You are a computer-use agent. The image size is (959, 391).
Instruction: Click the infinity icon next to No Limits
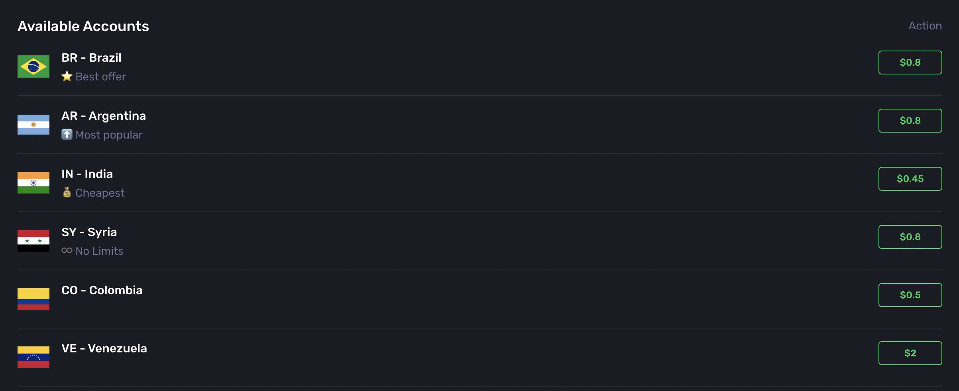click(x=67, y=251)
